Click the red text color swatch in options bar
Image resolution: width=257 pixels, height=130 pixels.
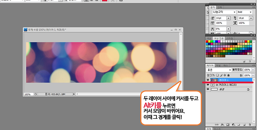(105, 1)
